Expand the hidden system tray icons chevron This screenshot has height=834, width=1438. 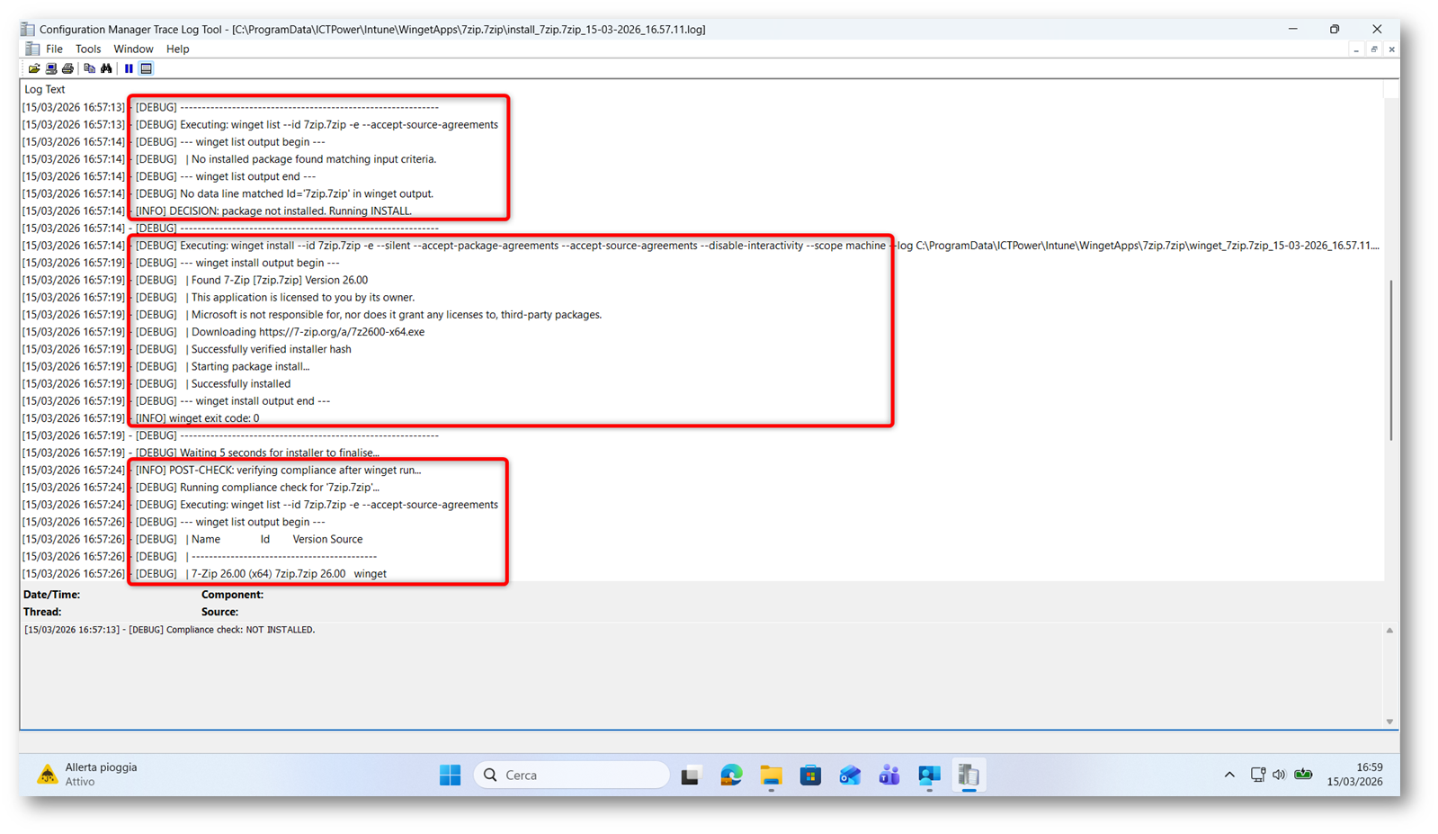[x=1229, y=775]
